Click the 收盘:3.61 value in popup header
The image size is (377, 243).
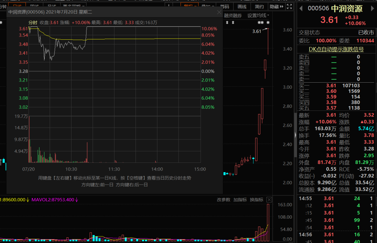pos(49,23)
